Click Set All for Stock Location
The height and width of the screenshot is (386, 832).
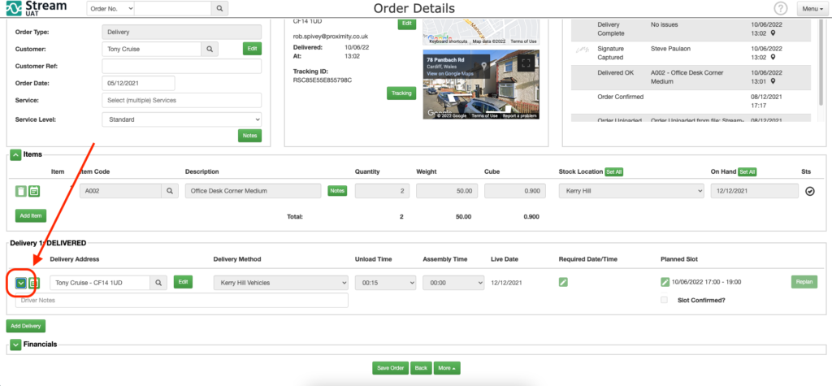coord(614,172)
